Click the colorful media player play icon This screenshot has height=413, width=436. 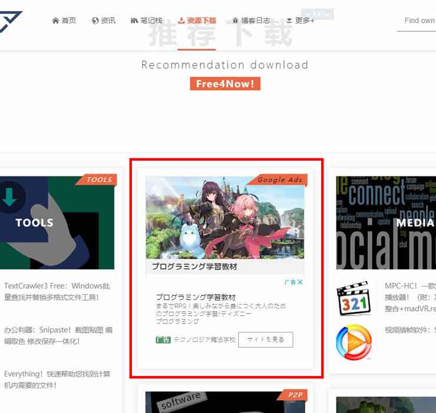[x=354, y=342]
